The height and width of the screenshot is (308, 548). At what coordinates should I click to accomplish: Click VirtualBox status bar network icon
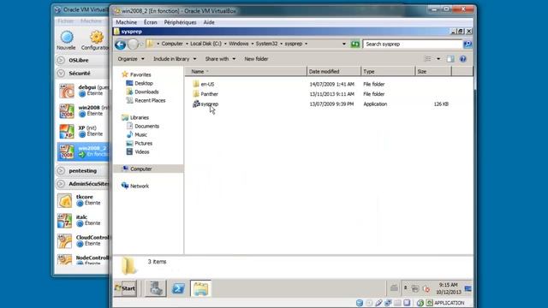[388, 303]
